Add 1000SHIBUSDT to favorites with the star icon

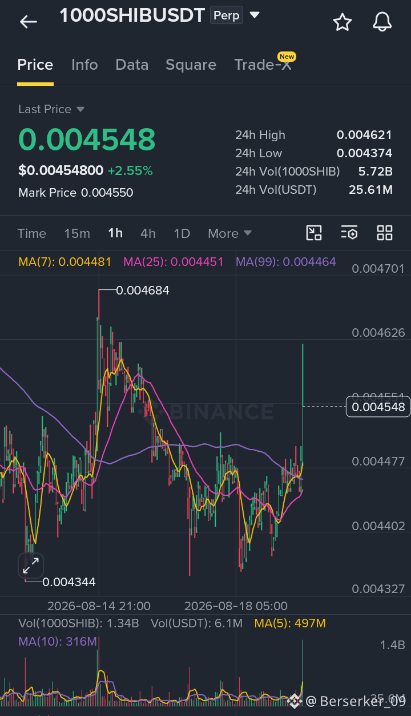342,22
